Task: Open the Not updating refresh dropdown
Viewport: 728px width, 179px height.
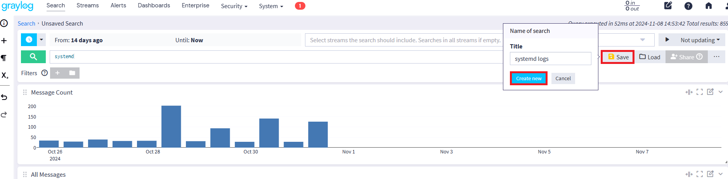Action: click(x=700, y=40)
